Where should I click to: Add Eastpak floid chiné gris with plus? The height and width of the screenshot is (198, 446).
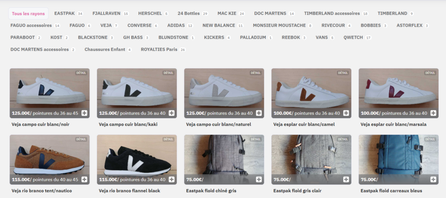click(259, 179)
